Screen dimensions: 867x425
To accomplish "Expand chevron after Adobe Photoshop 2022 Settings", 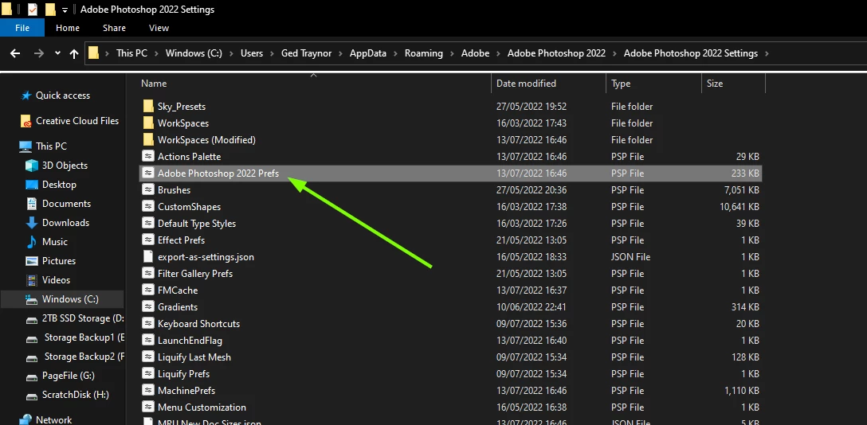I will 767,53.
